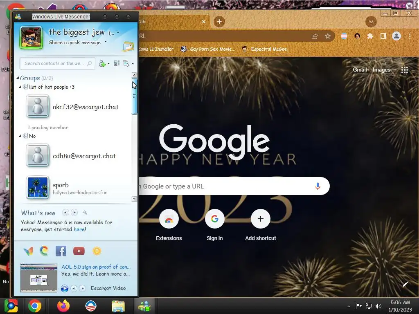
Task: Open the Add a contact dropdown arrow
Action: click(108, 63)
